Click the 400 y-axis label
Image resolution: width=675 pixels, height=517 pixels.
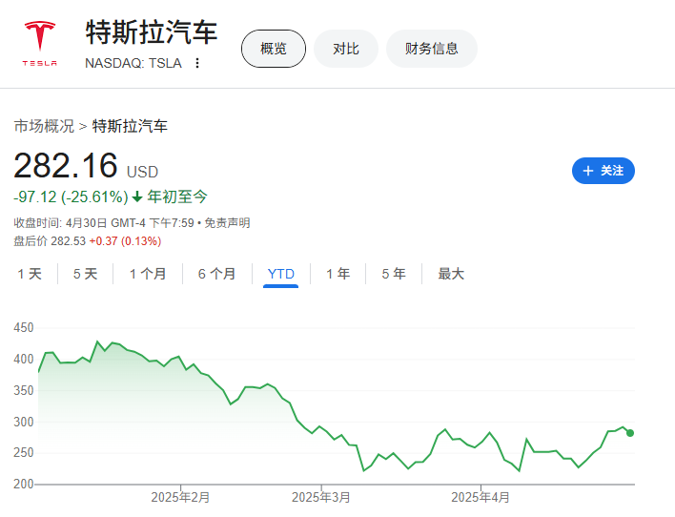click(23, 359)
